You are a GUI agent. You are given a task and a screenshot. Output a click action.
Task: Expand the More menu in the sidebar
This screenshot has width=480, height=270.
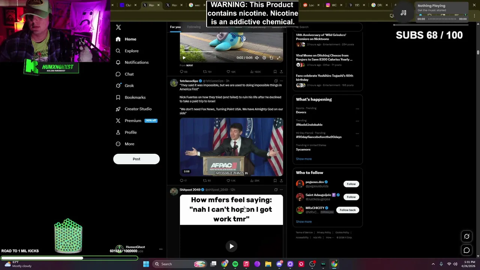[x=125, y=144]
